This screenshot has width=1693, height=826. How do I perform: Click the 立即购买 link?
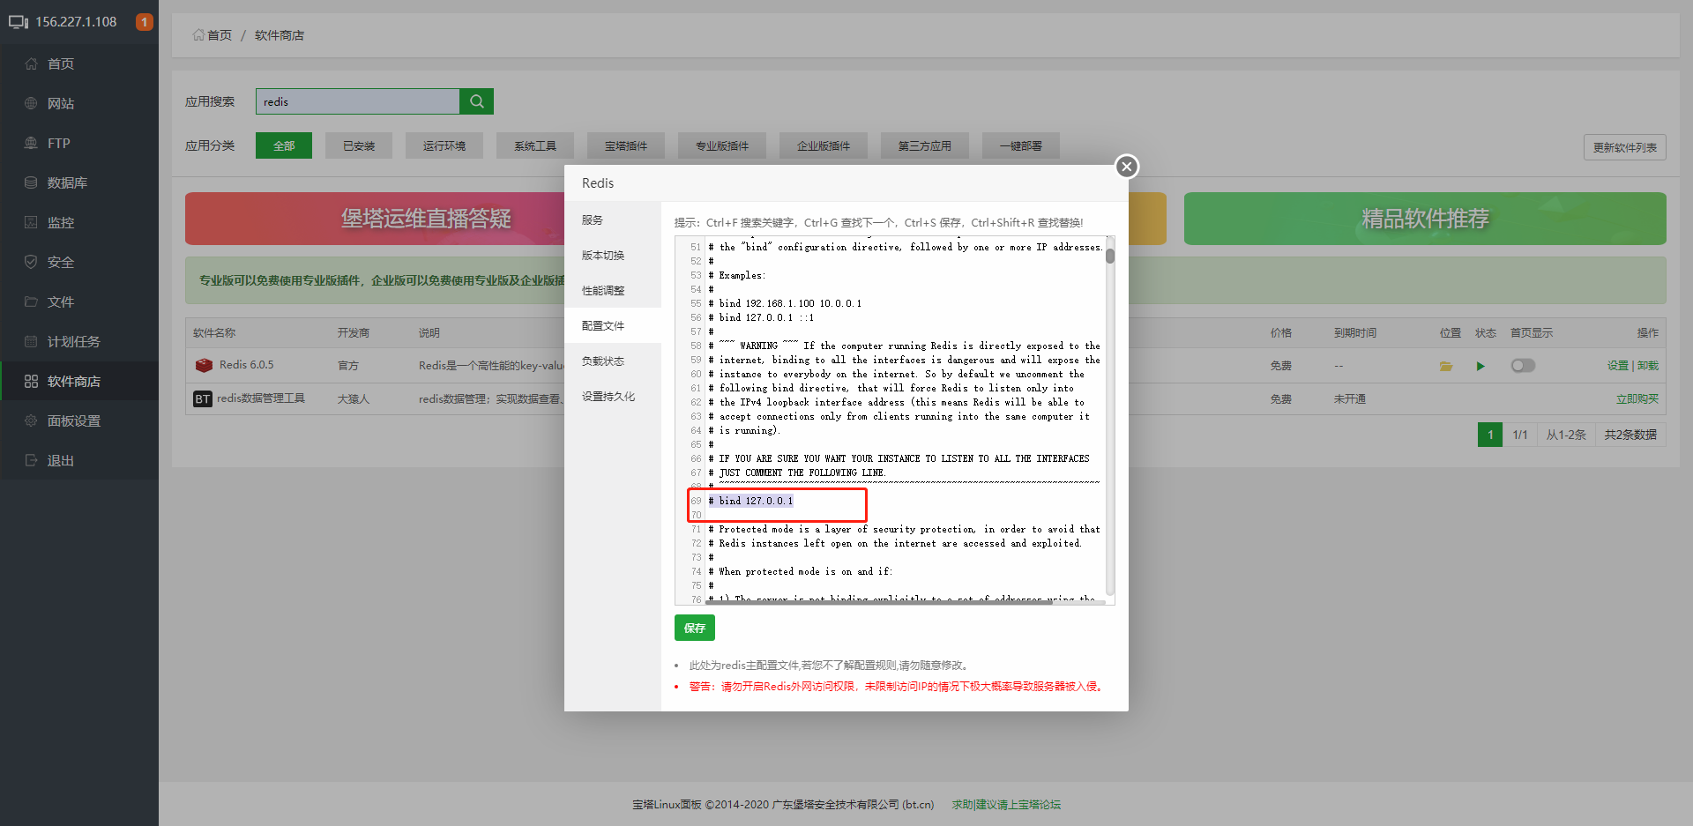coord(1637,399)
